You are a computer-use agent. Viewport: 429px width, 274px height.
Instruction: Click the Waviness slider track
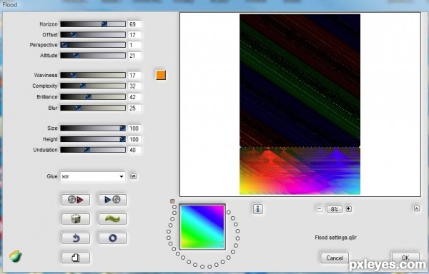pos(93,75)
